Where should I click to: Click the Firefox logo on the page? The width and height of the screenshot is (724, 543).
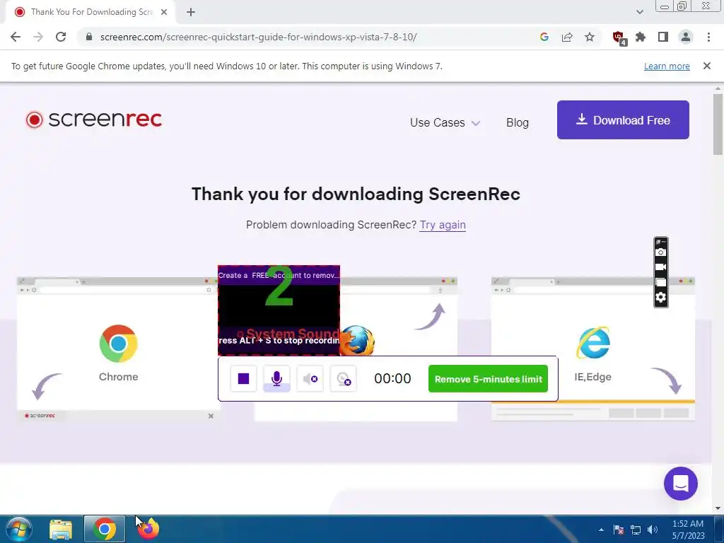coord(357,341)
